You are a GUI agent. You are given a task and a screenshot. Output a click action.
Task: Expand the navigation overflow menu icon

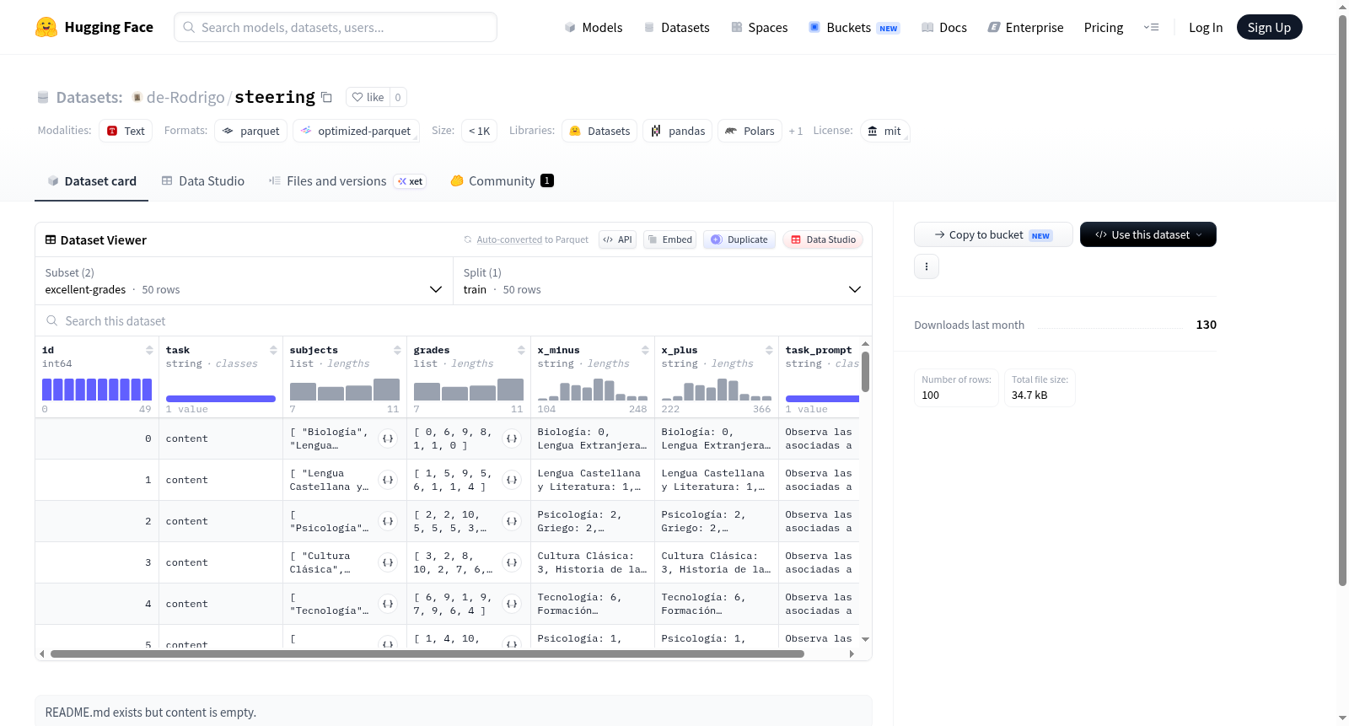(x=1151, y=27)
